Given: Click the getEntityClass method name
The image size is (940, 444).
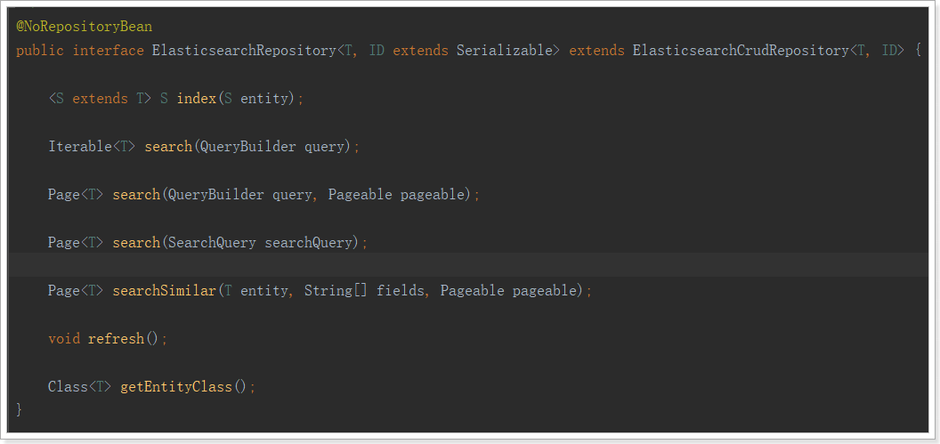Looking at the screenshot, I should tap(176, 386).
